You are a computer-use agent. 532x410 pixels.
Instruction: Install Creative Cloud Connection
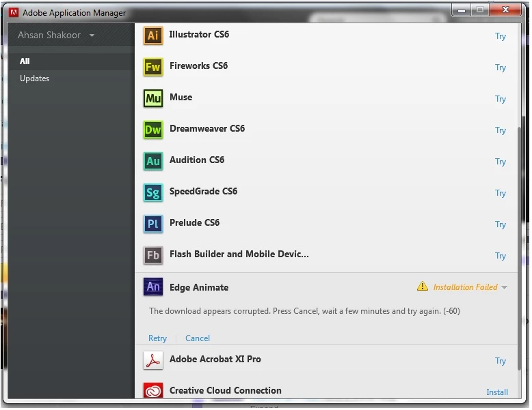(497, 392)
